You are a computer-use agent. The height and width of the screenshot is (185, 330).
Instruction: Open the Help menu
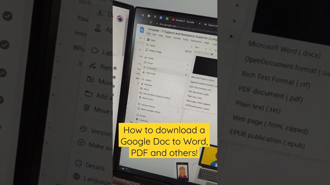click(207, 43)
